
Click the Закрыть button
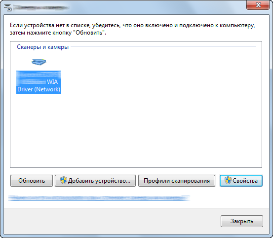coord(242,221)
